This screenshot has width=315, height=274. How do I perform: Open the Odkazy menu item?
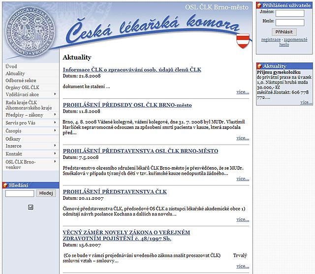(x=13, y=139)
